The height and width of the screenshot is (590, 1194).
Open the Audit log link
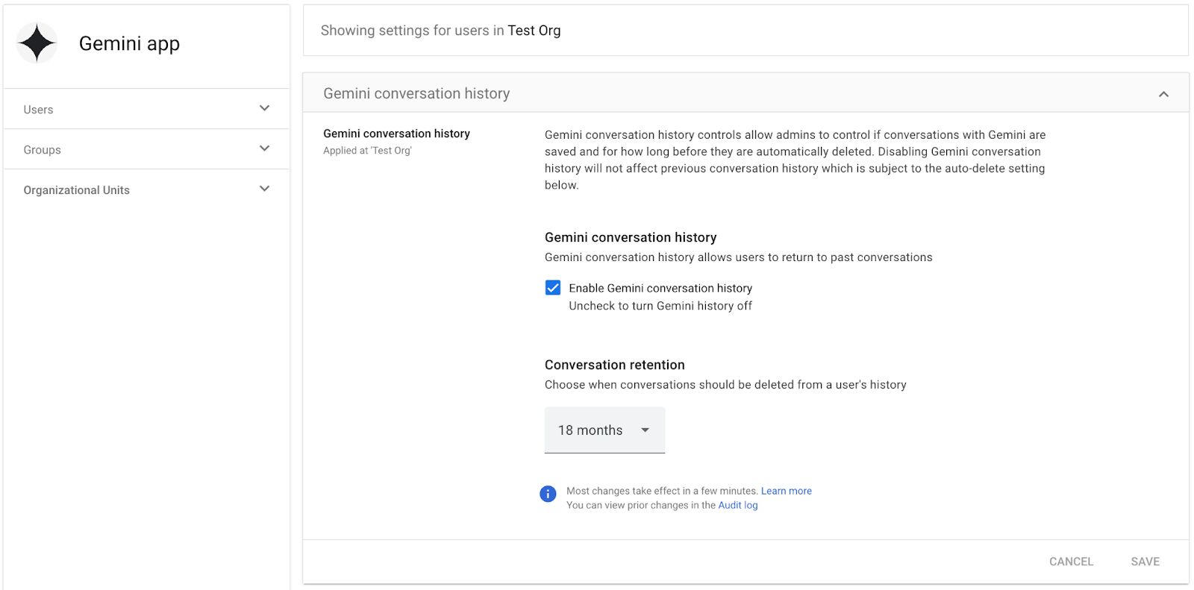click(738, 505)
